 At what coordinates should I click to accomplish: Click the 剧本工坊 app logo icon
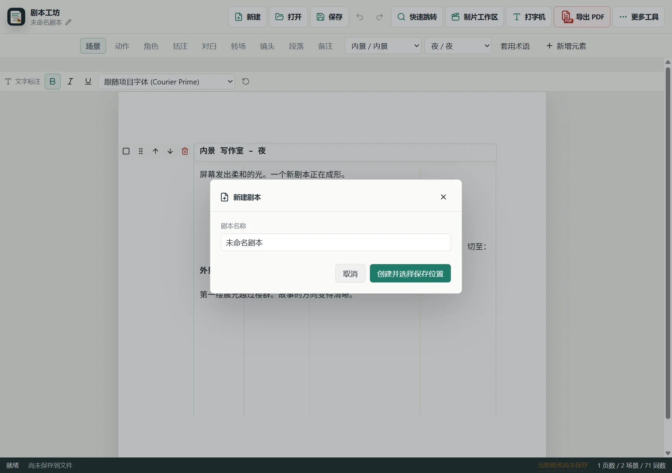click(16, 17)
